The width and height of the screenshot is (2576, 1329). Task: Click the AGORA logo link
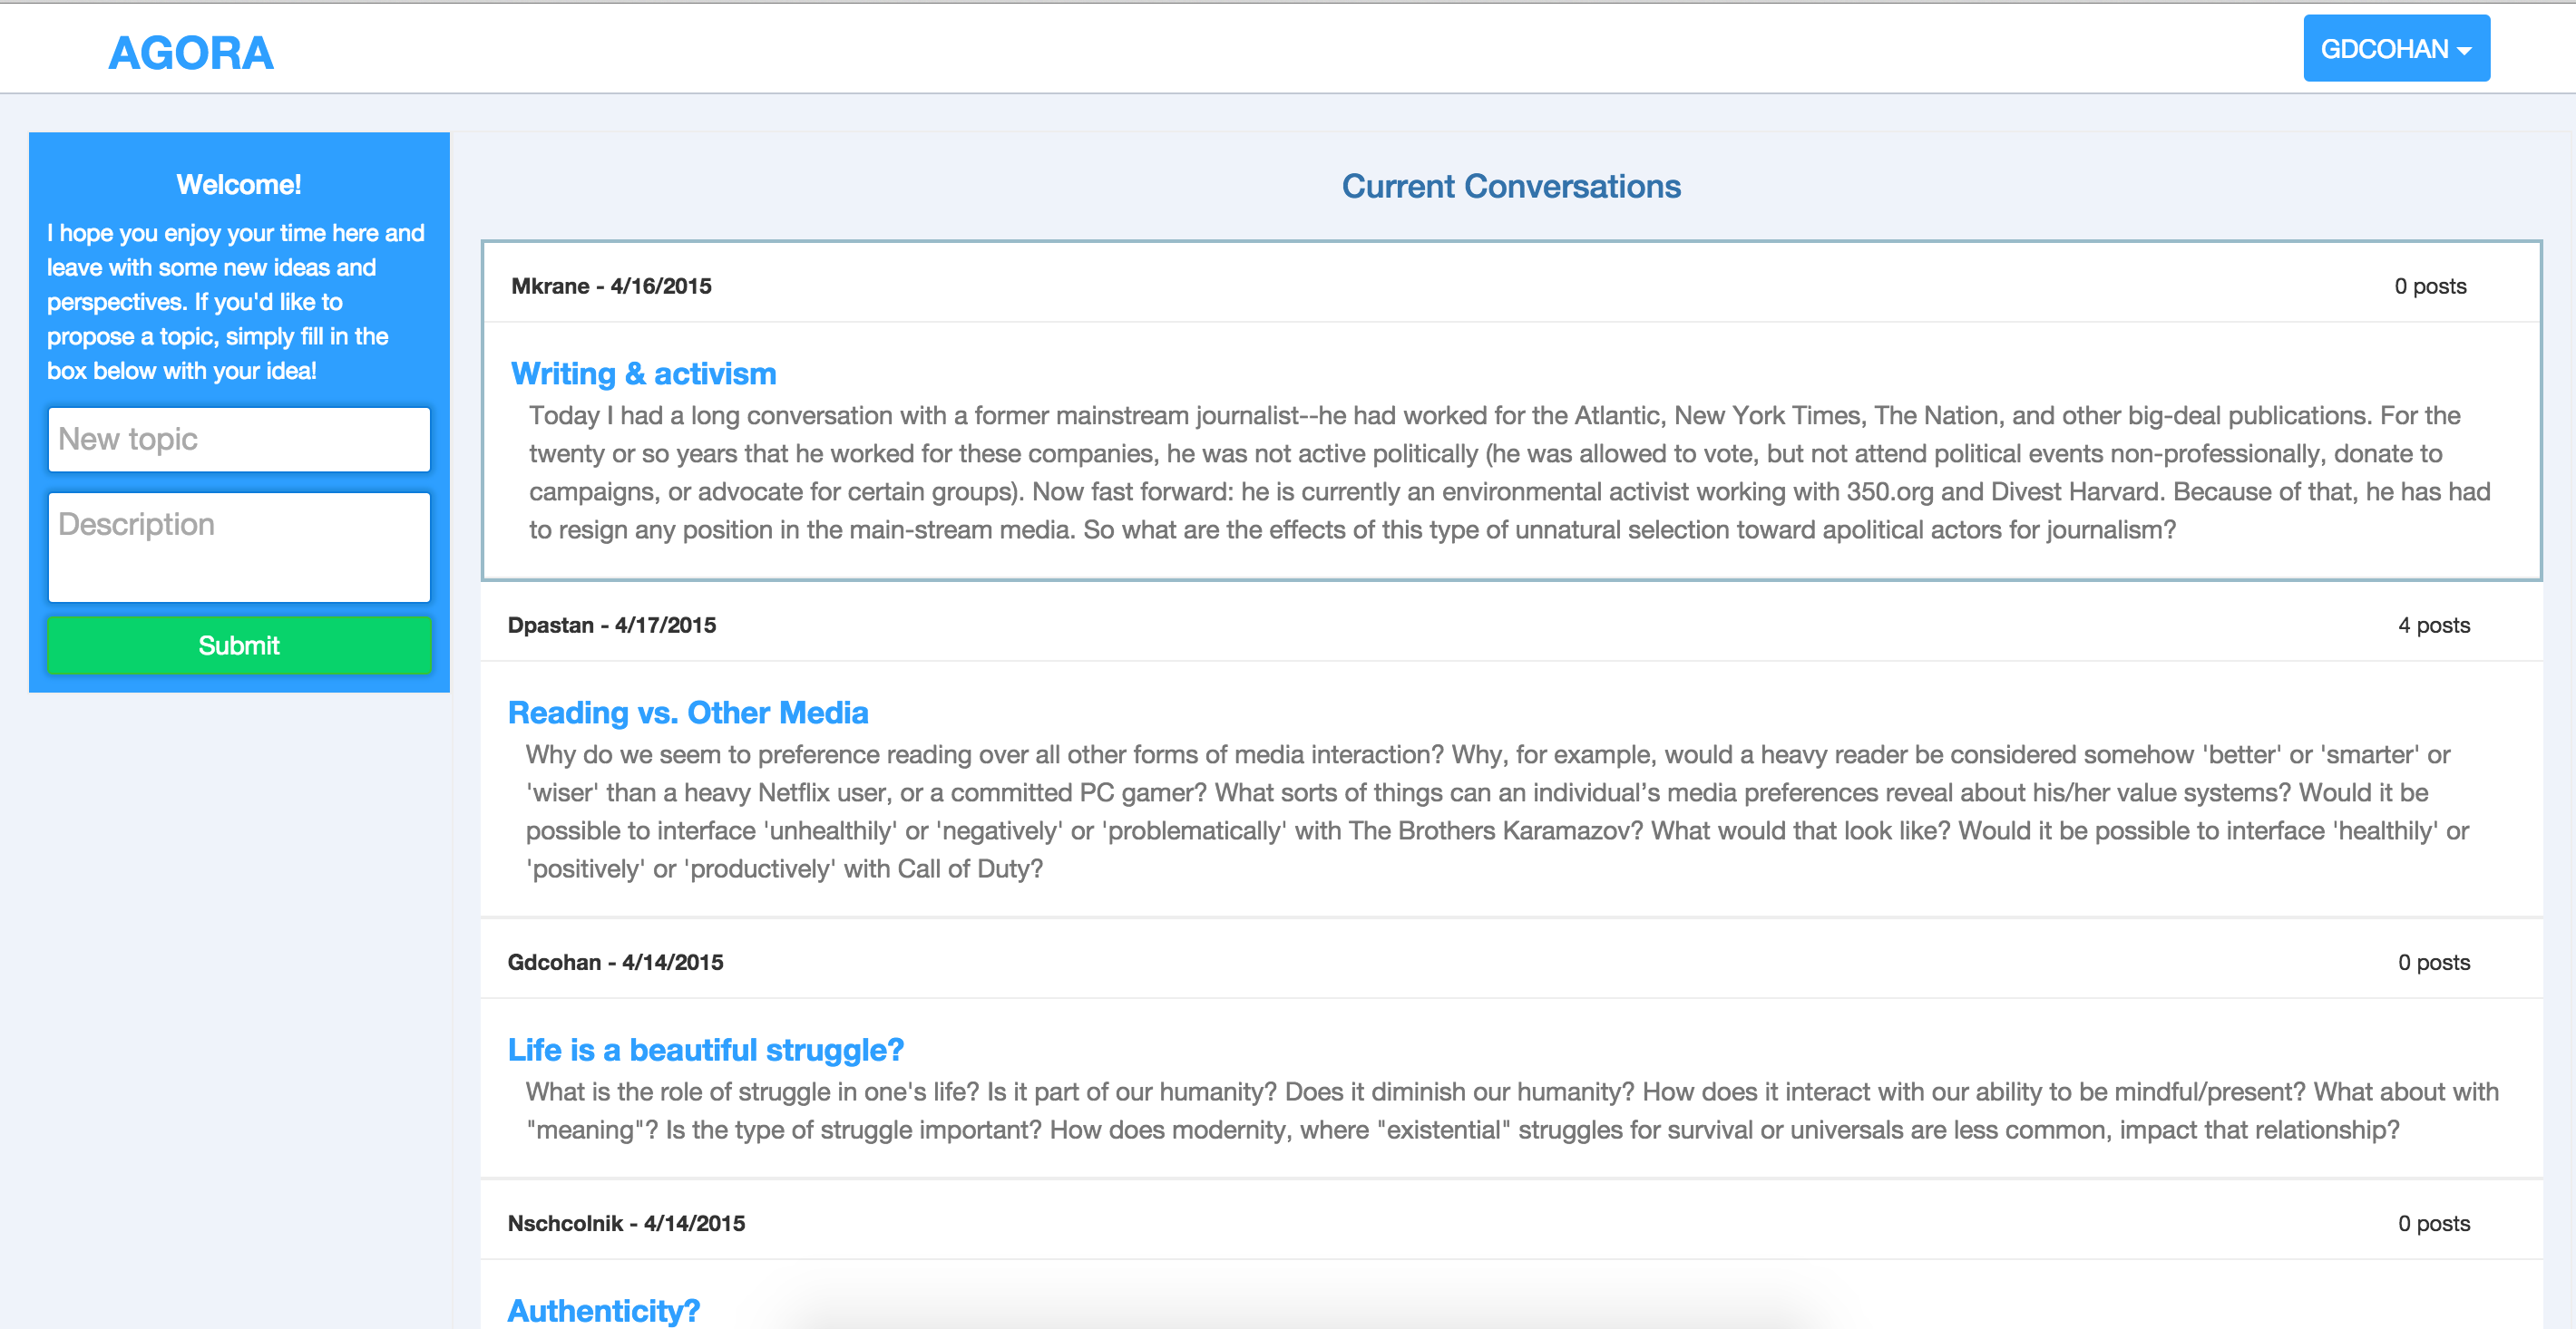[x=190, y=53]
